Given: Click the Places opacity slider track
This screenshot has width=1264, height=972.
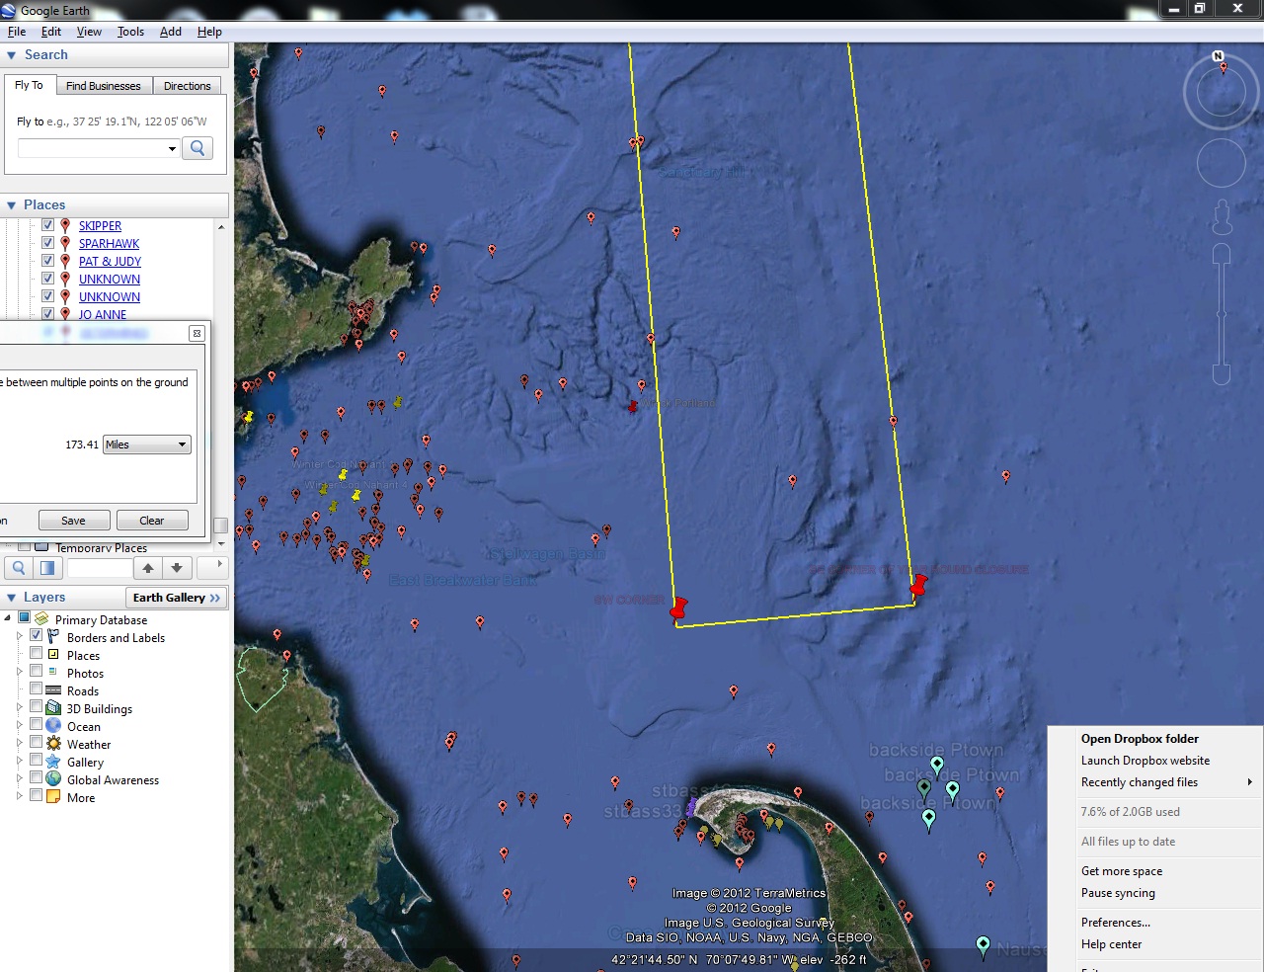Looking at the screenshot, I should 99,568.
